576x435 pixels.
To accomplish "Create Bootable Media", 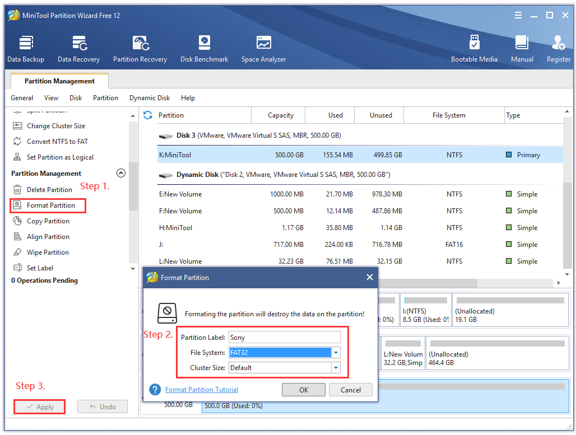I will 474,49.
